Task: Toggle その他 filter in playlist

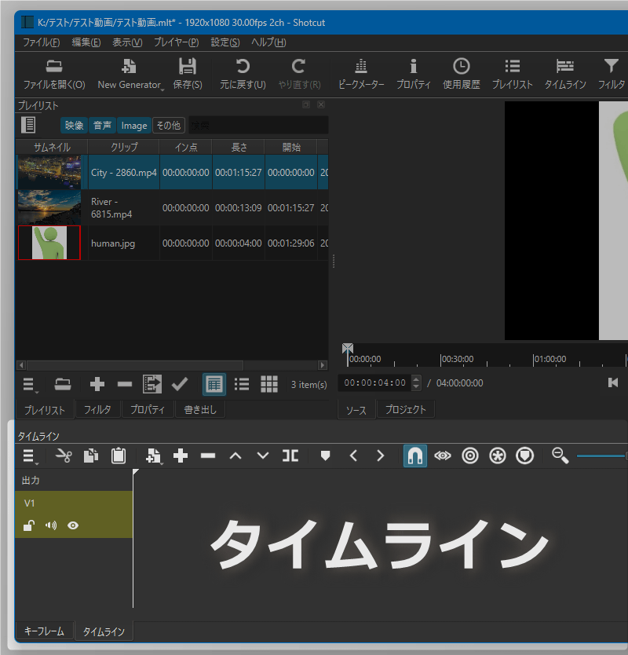Action: click(x=169, y=126)
